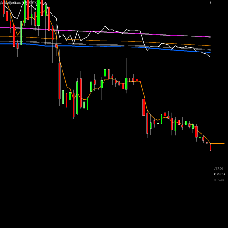Click the last red candlestick on the chart
228x228 pixels.
coord(211,147)
